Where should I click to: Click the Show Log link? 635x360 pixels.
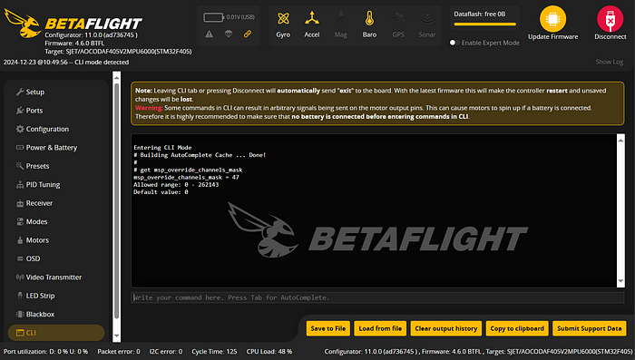pos(609,62)
